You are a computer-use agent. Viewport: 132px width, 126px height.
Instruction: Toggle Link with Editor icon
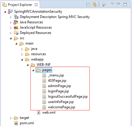(x=95, y=4)
